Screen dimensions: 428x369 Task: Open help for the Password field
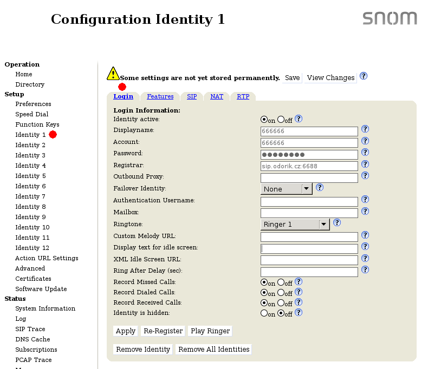click(x=365, y=153)
